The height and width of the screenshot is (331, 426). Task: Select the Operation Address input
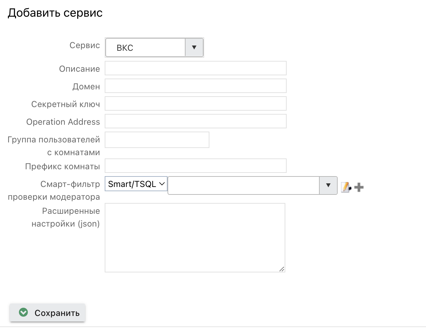pyautogui.click(x=196, y=121)
